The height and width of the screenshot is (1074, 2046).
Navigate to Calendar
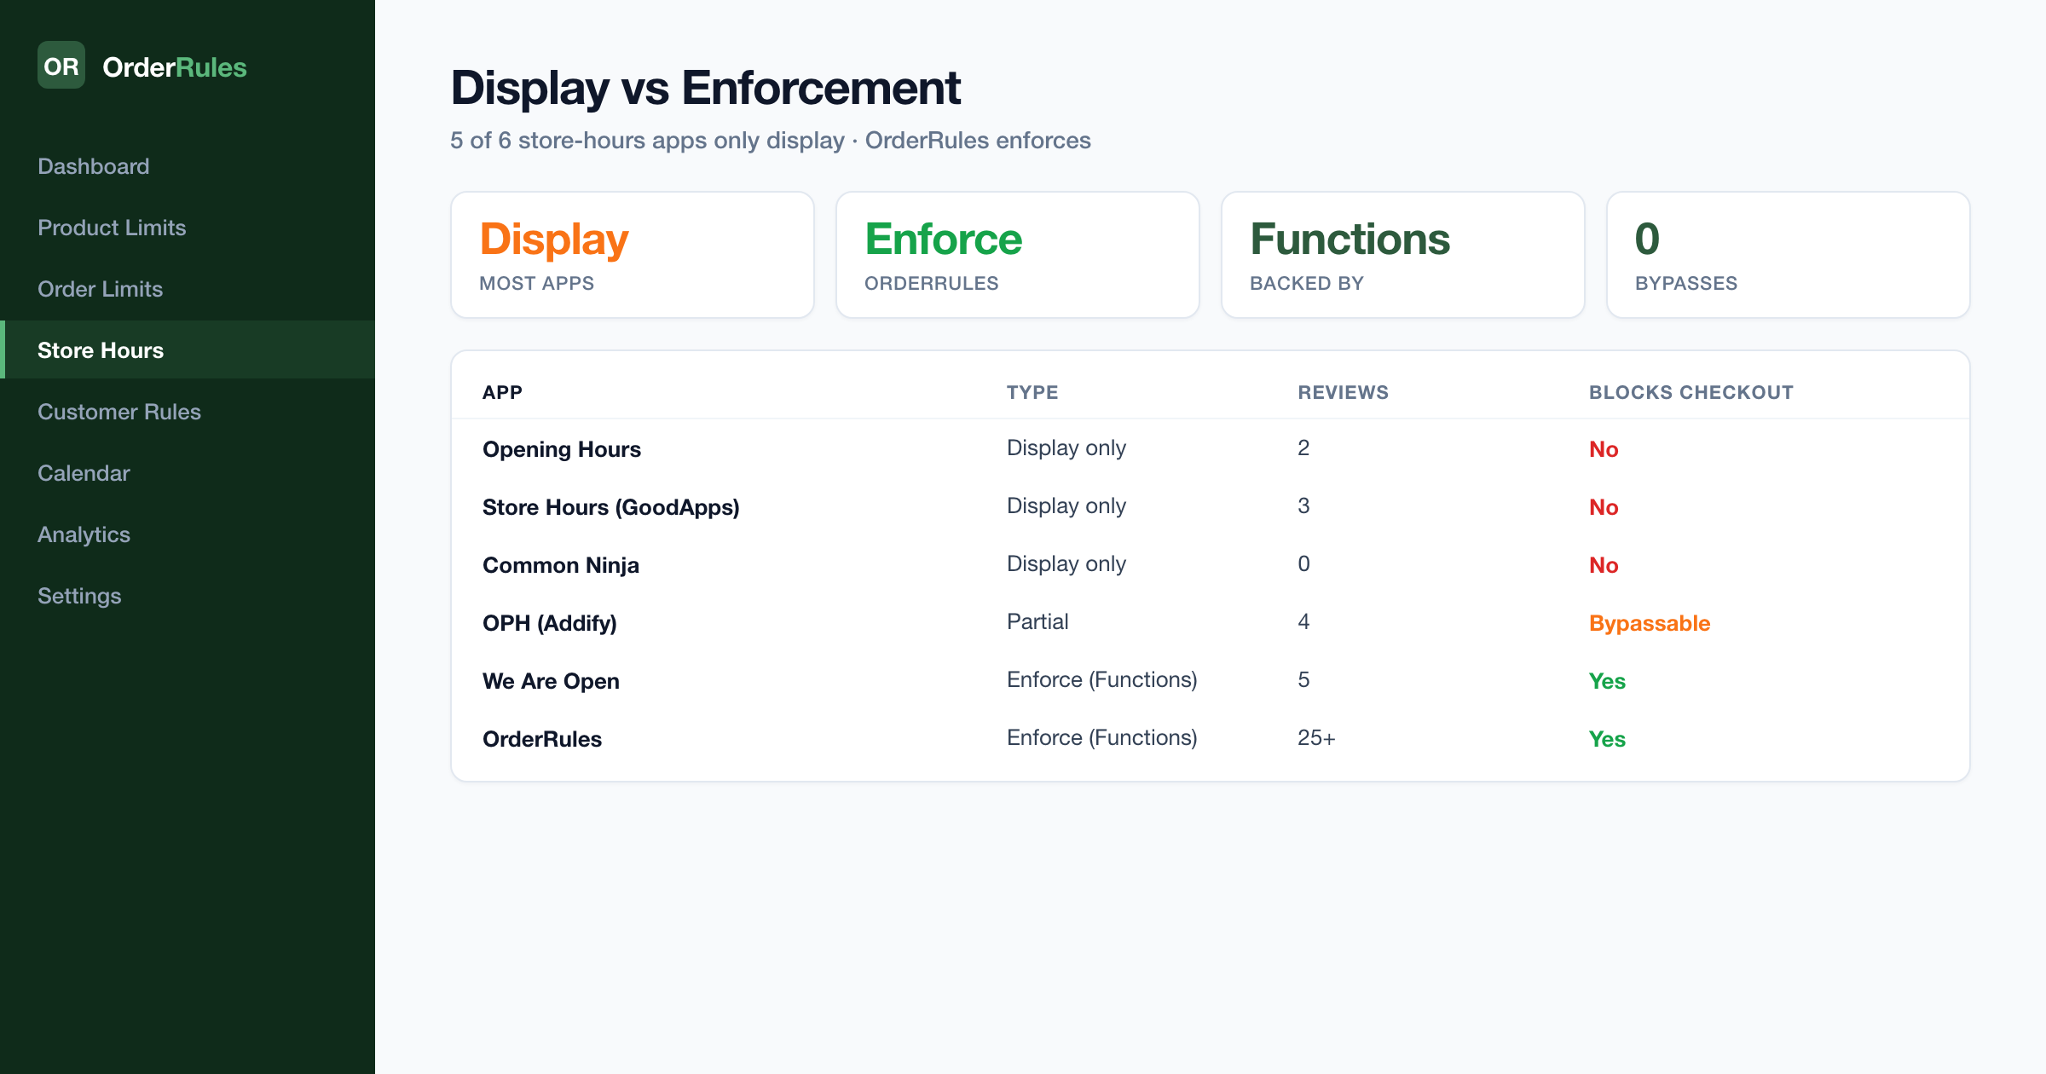[x=188, y=473]
